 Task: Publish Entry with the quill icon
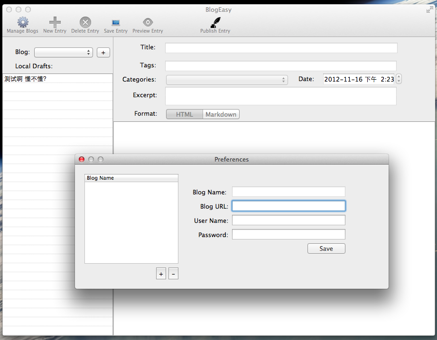coord(215,22)
